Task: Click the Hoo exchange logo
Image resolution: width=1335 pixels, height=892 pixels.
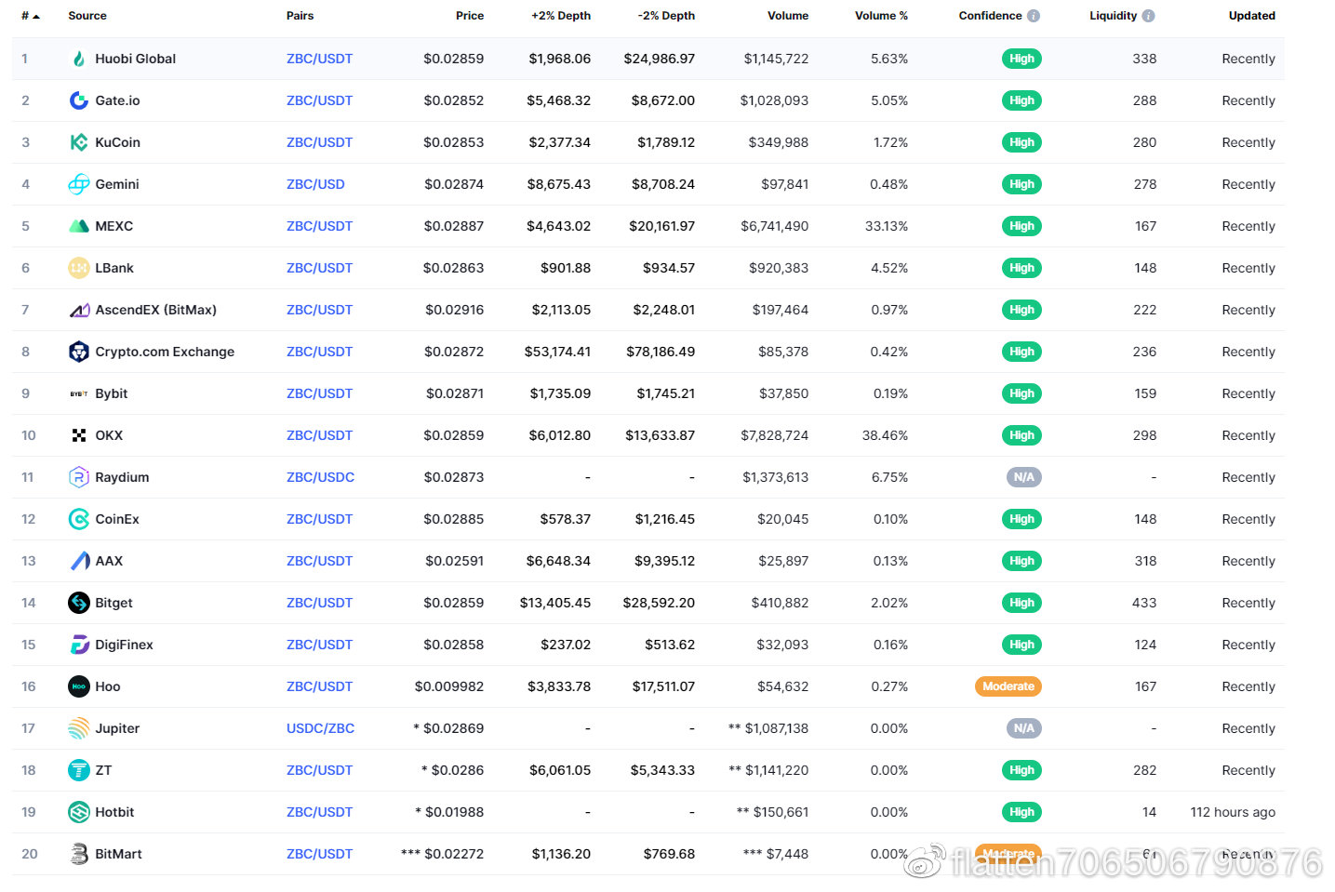Action: [79, 686]
